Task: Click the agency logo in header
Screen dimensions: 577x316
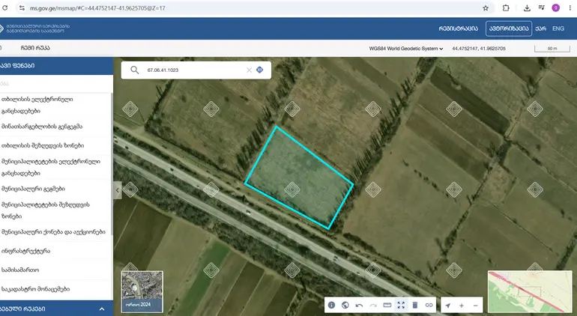Action: 34,28
